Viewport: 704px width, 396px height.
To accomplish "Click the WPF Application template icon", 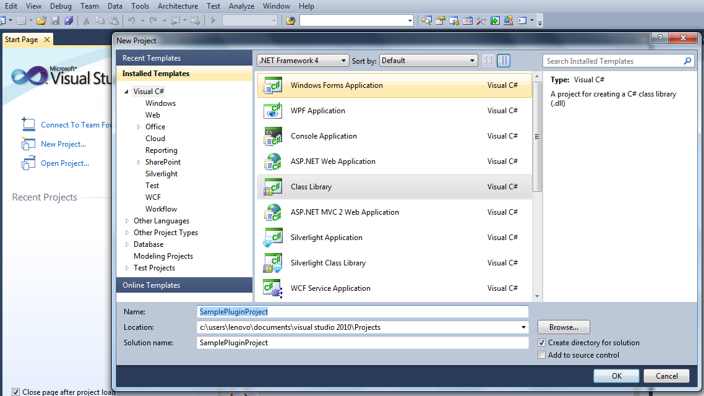I will [x=273, y=111].
